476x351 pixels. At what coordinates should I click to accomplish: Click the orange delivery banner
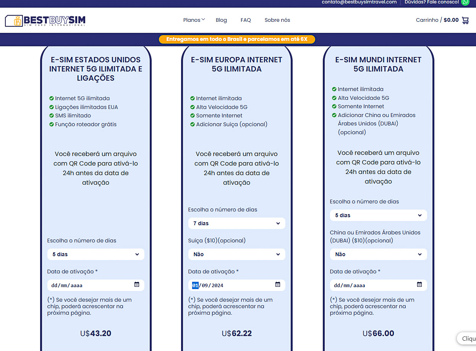(237, 39)
